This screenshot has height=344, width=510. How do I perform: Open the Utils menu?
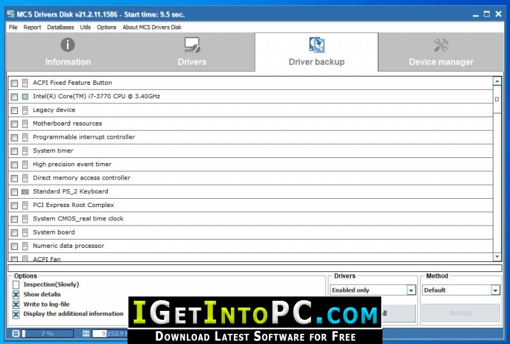(85, 27)
